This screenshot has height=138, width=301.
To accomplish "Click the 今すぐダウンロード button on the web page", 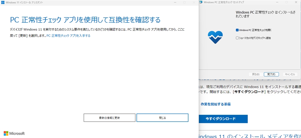I will 223,119.
